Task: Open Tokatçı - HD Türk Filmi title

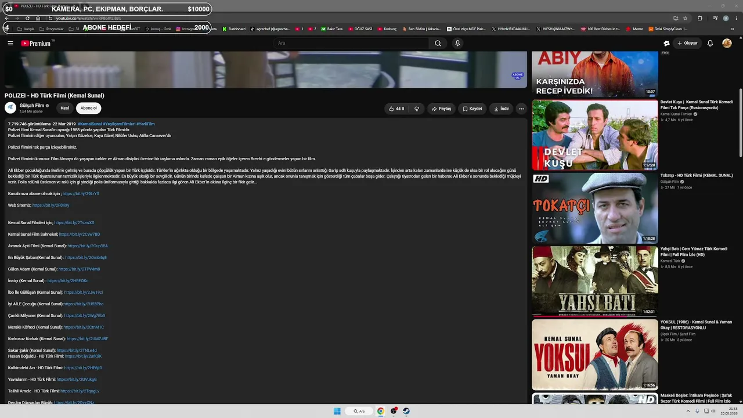Action: pyautogui.click(x=697, y=175)
